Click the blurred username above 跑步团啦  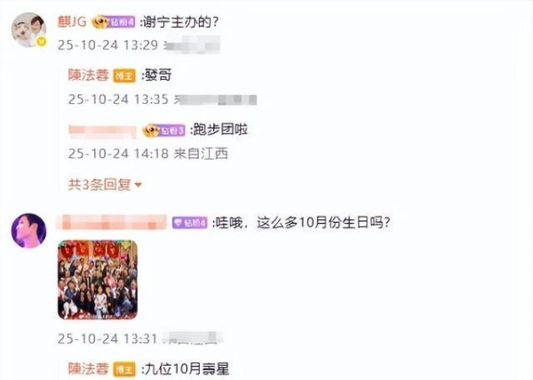[x=103, y=131]
